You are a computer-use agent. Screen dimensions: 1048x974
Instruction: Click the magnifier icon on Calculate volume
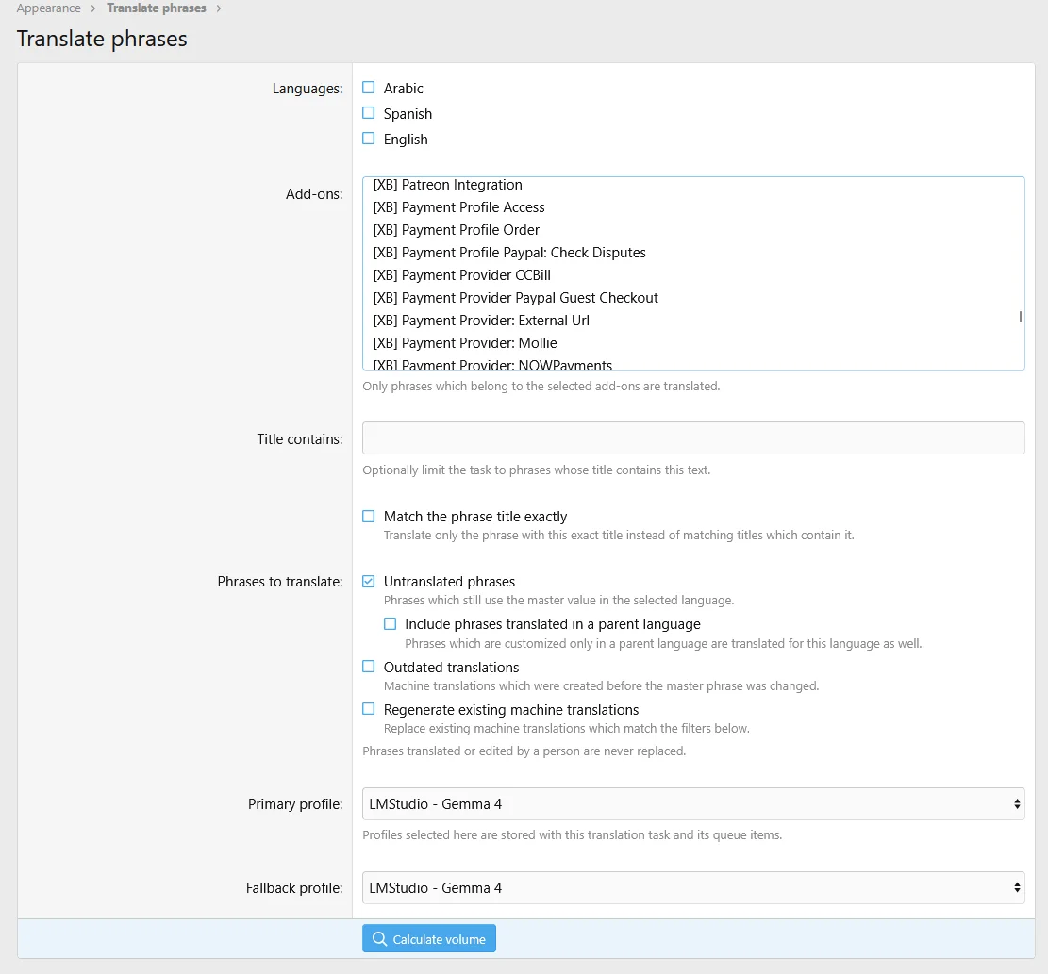point(379,938)
